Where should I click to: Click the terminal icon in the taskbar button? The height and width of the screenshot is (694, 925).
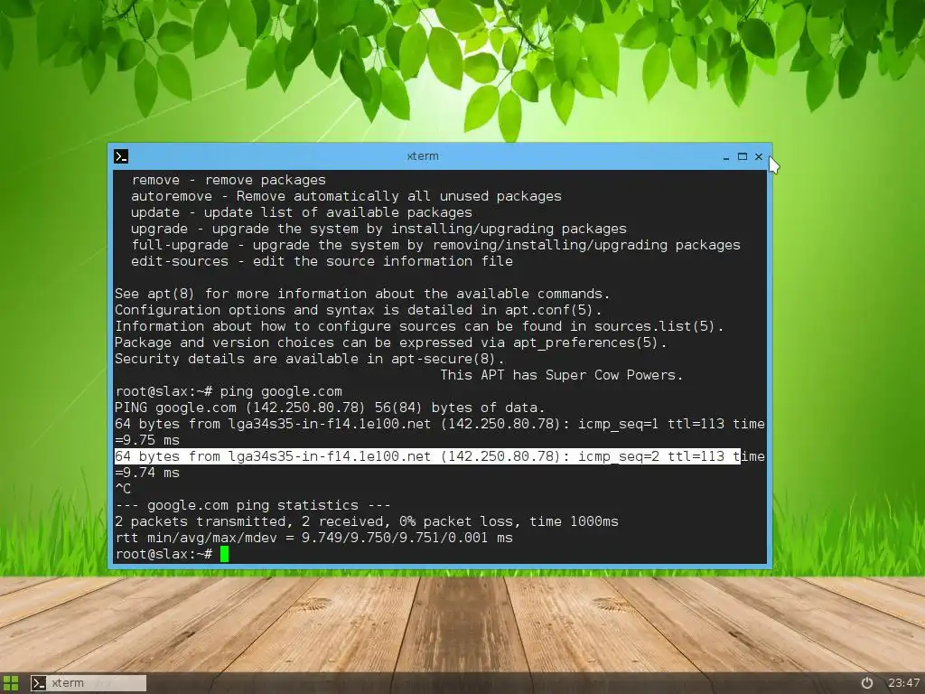click(39, 683)
